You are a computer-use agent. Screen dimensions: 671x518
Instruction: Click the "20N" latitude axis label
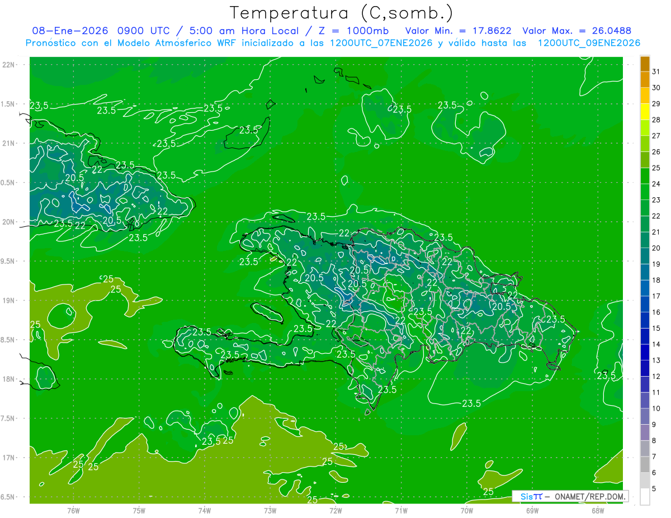coord(8,222)
